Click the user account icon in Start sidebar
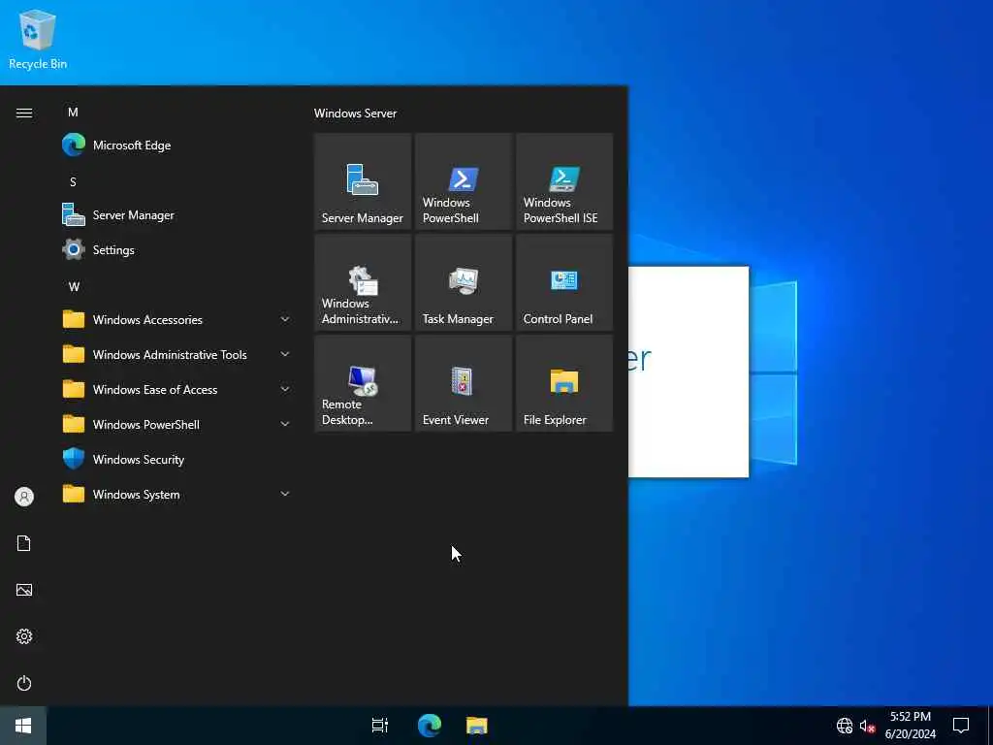 (24, 497)
